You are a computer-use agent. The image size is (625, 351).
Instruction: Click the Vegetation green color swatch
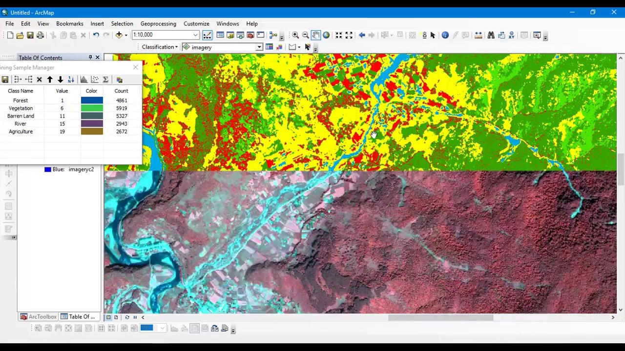coord(92,108)
